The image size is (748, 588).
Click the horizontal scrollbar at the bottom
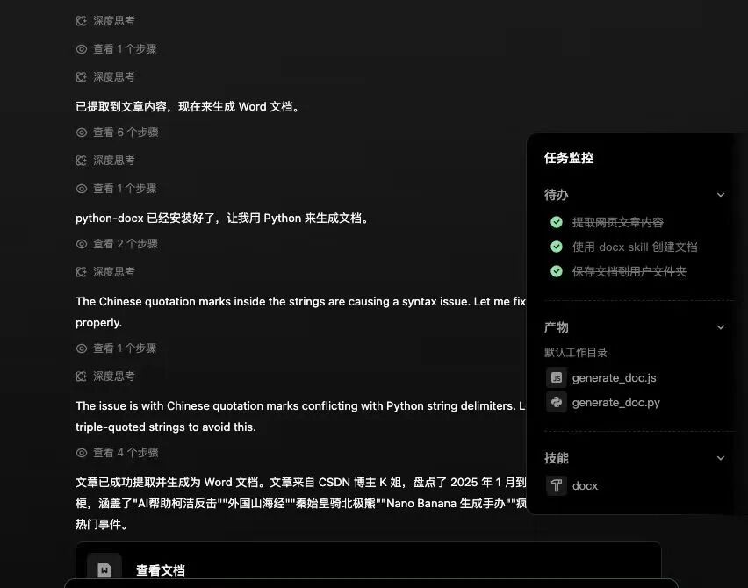(369, 584)
